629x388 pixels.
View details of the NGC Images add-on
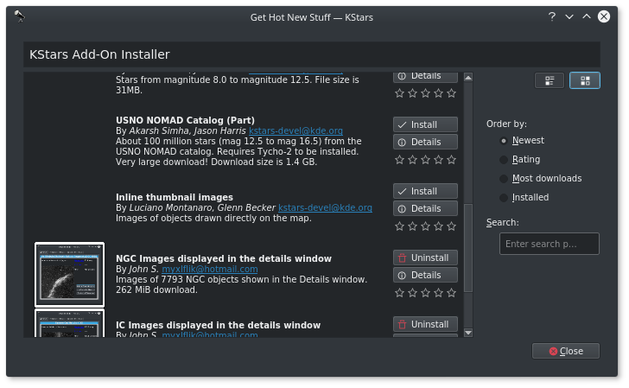(x=425, y=276)
